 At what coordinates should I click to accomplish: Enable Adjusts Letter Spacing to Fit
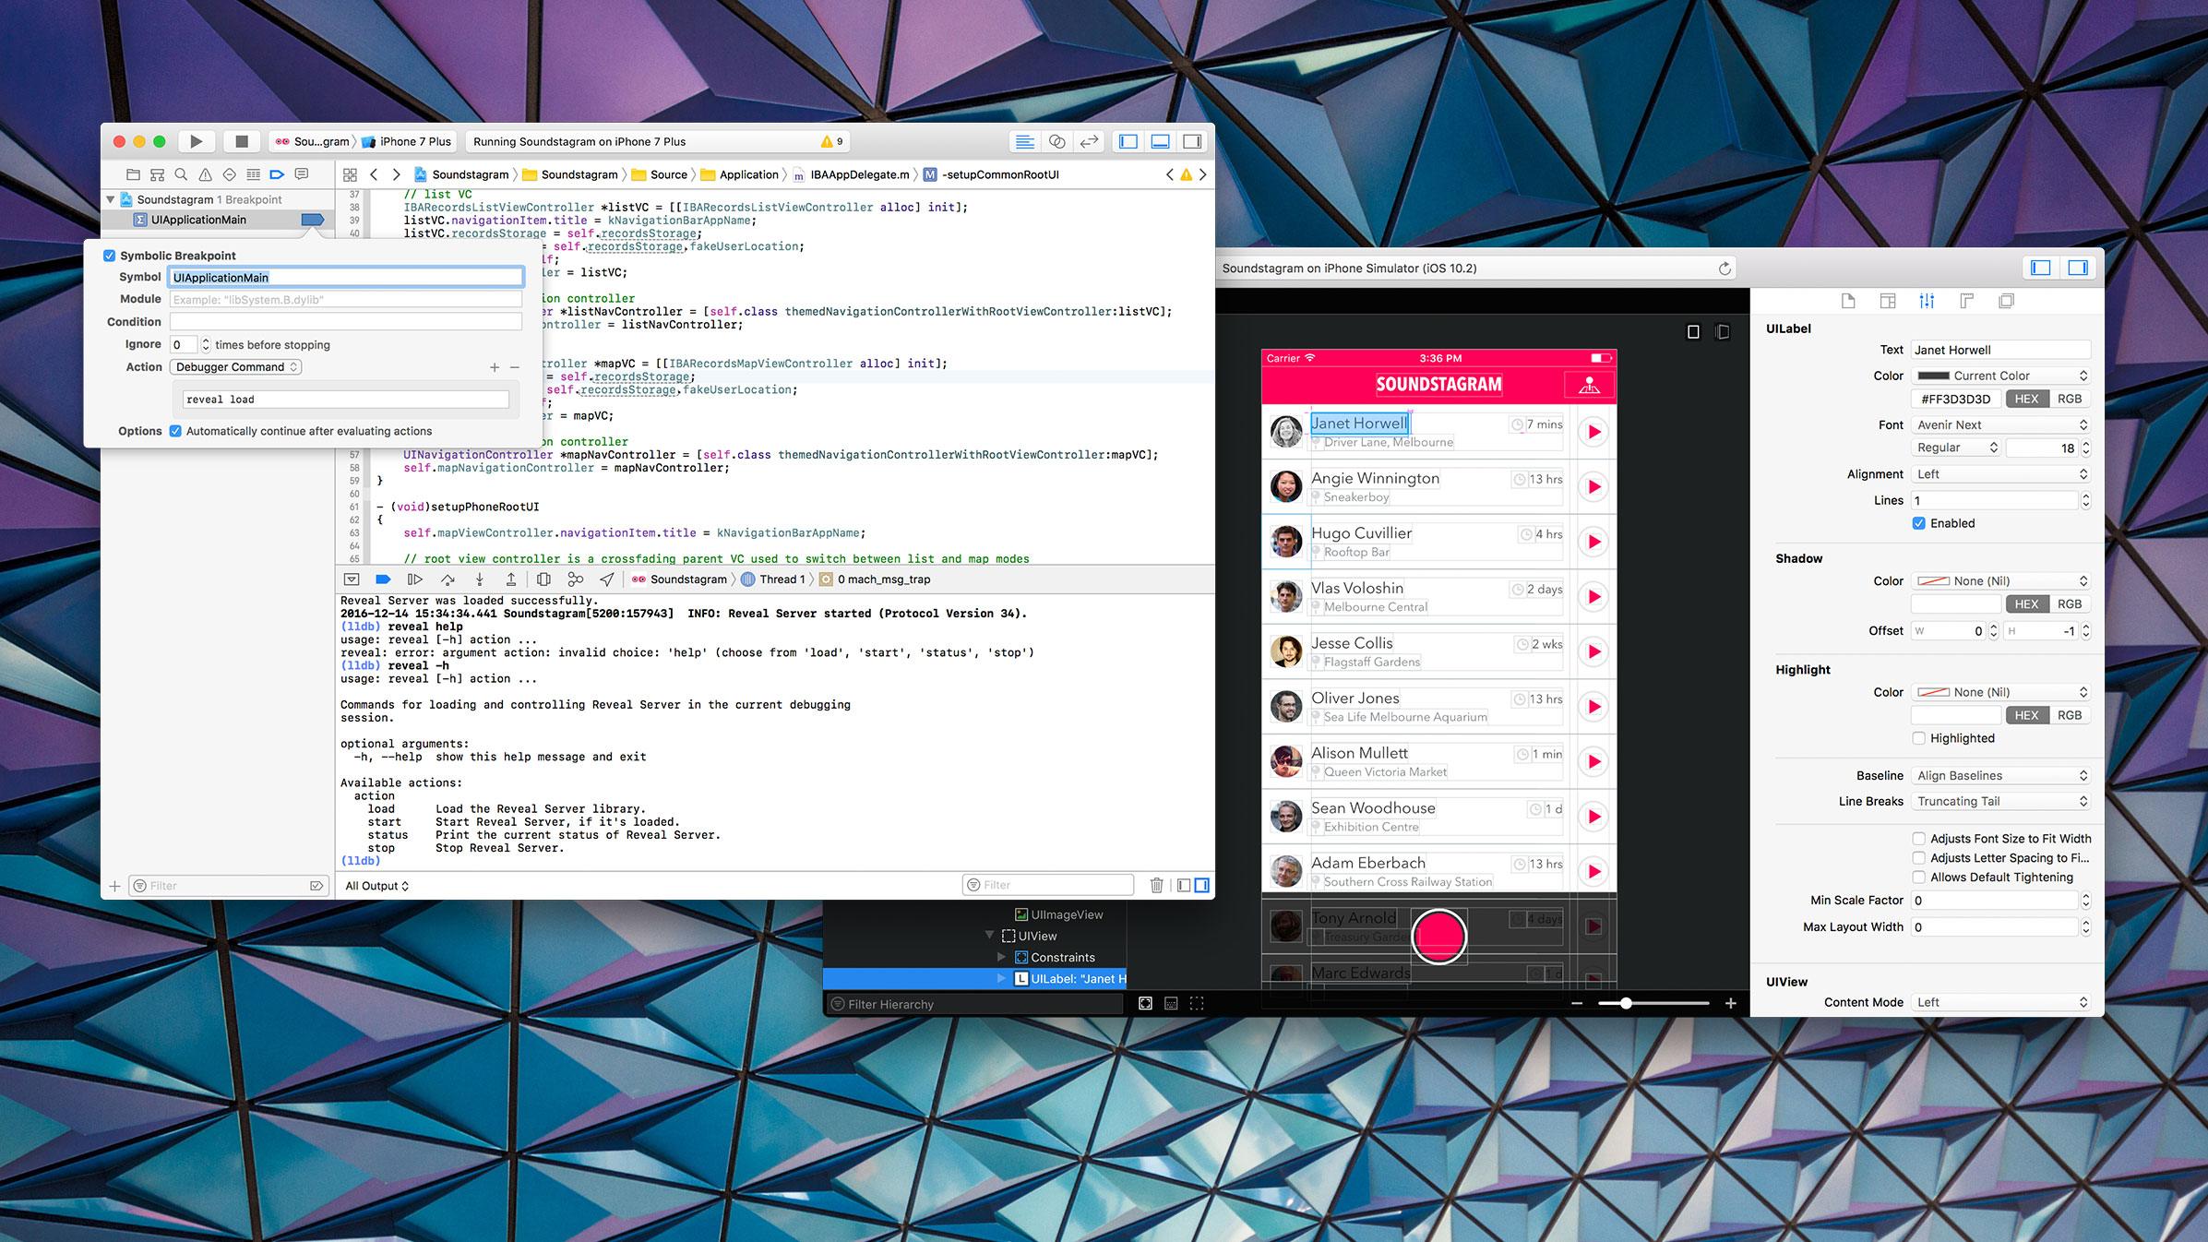[x=1919, y=858]
